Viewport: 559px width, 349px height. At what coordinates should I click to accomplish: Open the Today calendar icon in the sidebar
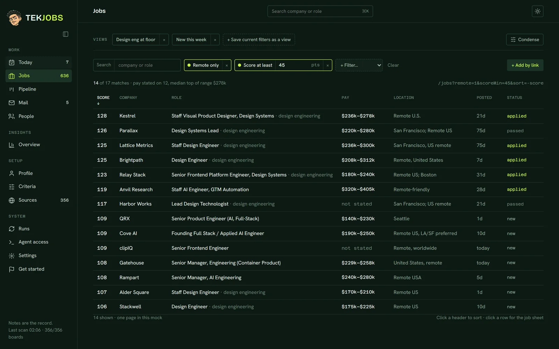pos(12,62)
